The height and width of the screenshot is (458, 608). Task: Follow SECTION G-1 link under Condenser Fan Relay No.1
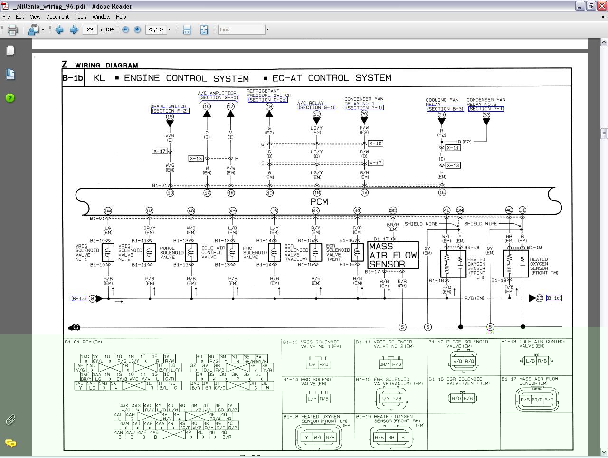364,108
